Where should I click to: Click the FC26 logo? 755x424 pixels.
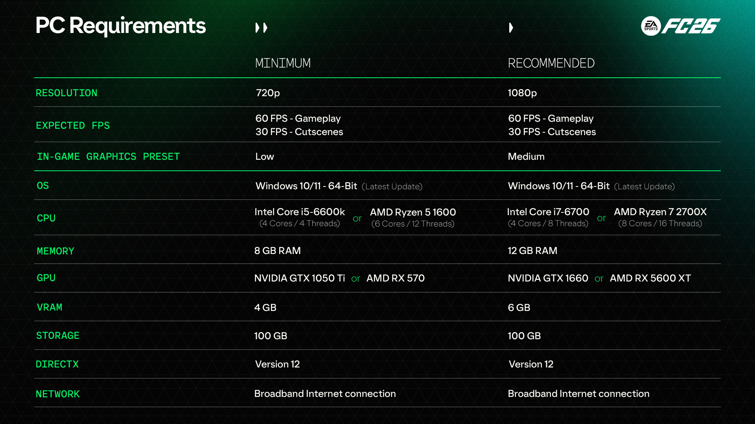pyautogui.click(x=691, y=26)
